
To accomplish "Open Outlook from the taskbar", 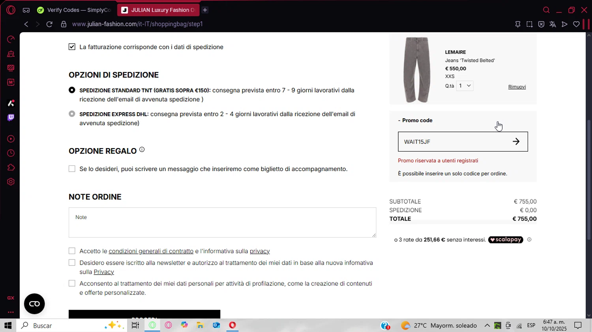I will click(x=216, y=326).
